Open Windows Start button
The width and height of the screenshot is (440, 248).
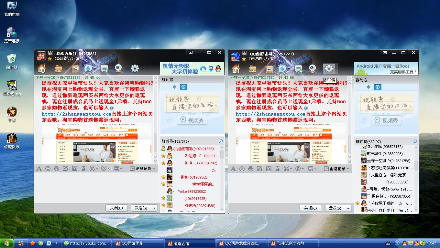click(x=7, y=243)
